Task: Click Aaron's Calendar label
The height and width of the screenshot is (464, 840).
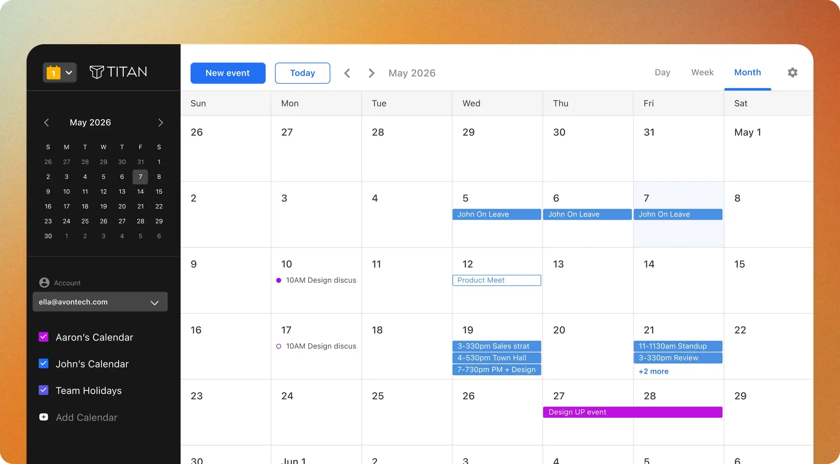Action: 94,337
